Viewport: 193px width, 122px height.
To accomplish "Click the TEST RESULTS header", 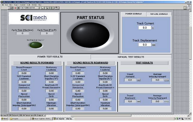I will pyautogui.click(x=144, y=63).
